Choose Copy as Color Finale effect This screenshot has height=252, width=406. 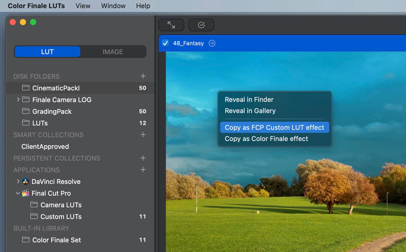pyautogui.click(x=274, y=139)
